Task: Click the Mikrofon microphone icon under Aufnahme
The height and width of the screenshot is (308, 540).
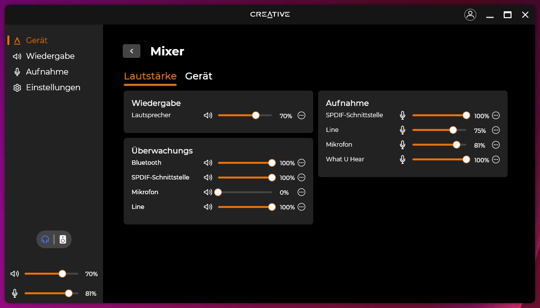Action: pos(402,145)
